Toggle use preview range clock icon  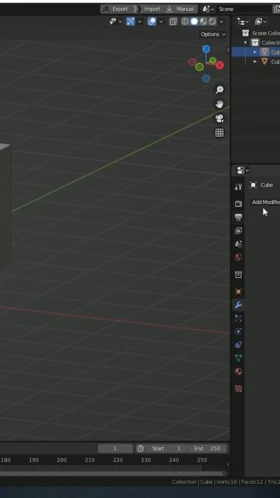(140, 448)
